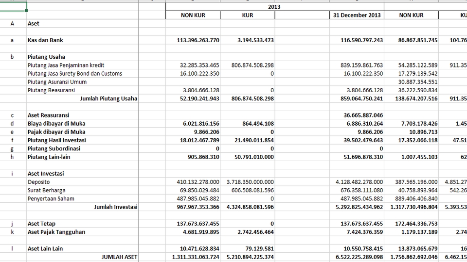
Task: Select cell with value 606.508.081.596
Action: (248, 190)
